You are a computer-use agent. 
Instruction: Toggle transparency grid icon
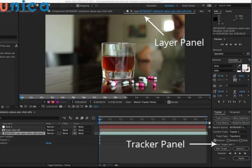point(77,106)
